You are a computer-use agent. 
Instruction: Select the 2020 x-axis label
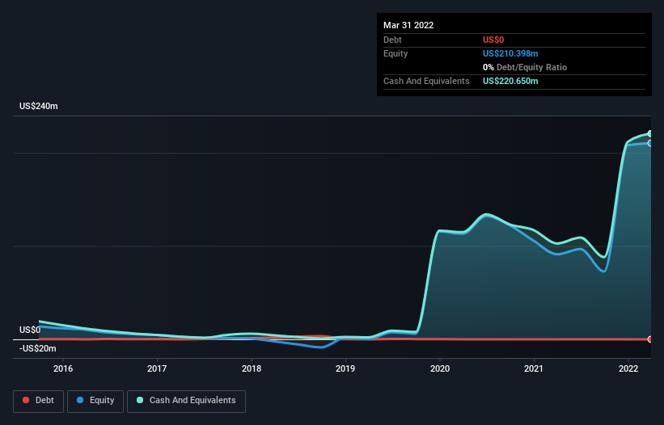[440, 368]
